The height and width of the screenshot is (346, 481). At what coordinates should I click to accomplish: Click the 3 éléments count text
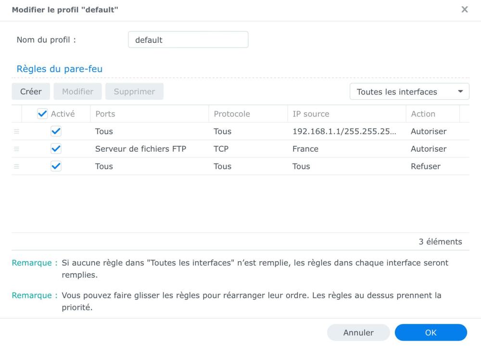tap(440, 242)
